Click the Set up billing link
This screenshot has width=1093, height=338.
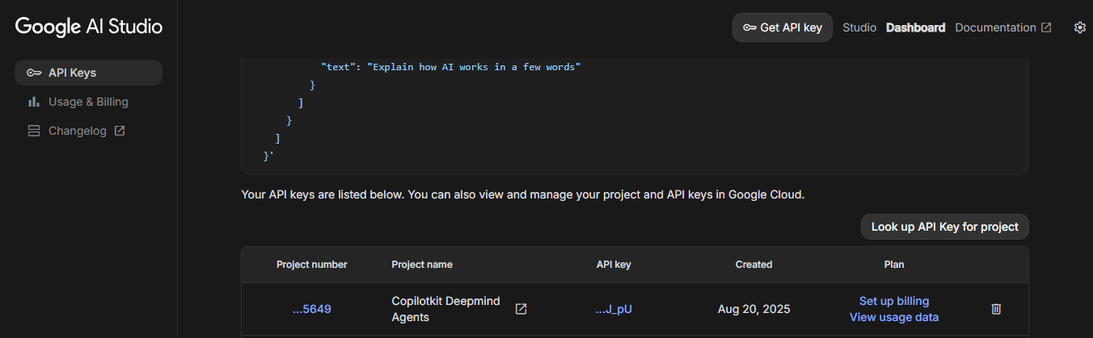pos(894,301)
